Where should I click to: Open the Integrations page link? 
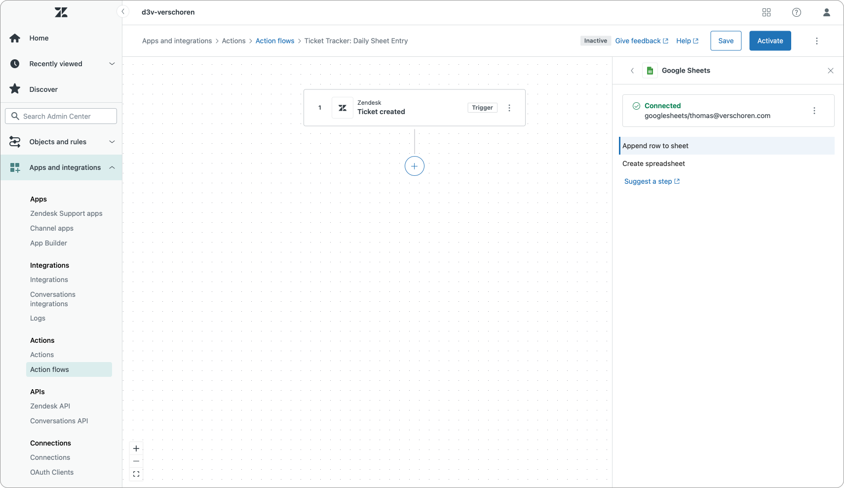point(49,280)
